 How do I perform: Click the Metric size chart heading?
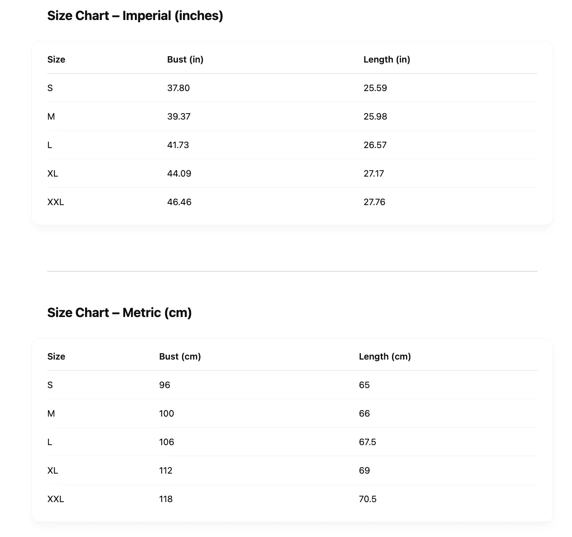[119, 313]
